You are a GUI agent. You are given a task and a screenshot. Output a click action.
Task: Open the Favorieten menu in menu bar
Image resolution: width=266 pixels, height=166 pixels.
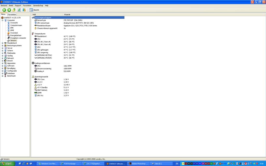27,6
